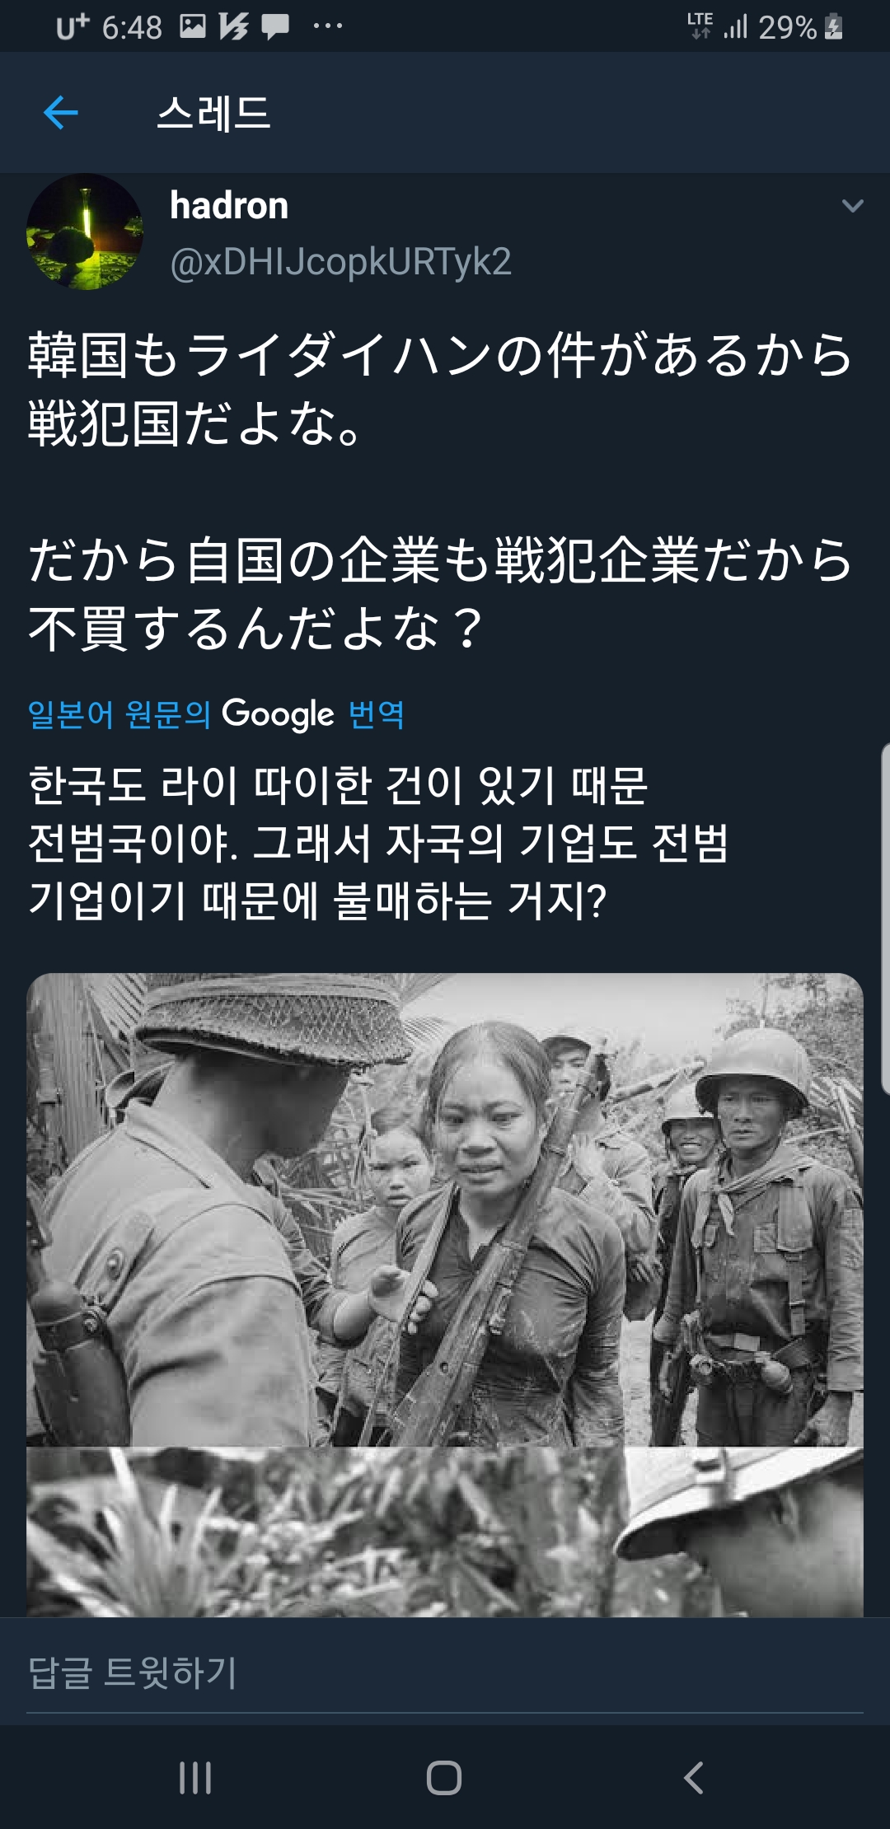Viewport: 890px width, 1829px height.
Task: Open the Android recent apps button
Action: coord(195,1778)
